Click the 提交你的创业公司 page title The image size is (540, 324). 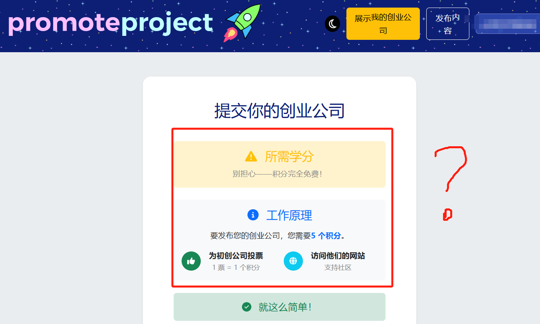(x=279, y=110)
